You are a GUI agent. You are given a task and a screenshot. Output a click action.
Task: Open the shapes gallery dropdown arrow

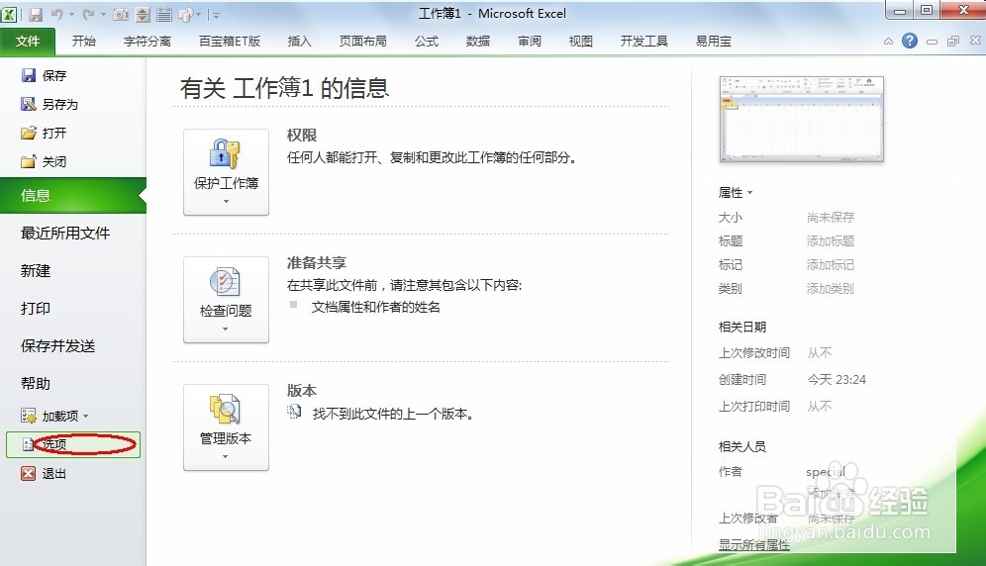(199, 14)
